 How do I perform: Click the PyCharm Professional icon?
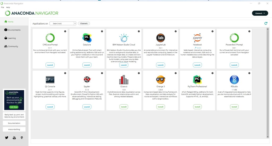pyautogui.click(x=197, y=80)
